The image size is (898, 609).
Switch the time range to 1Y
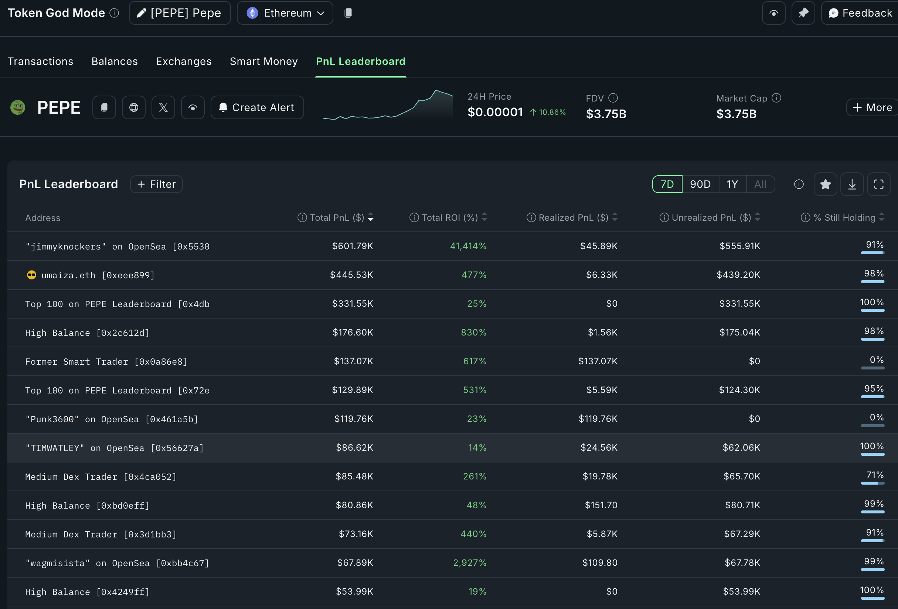click(732, 185)
